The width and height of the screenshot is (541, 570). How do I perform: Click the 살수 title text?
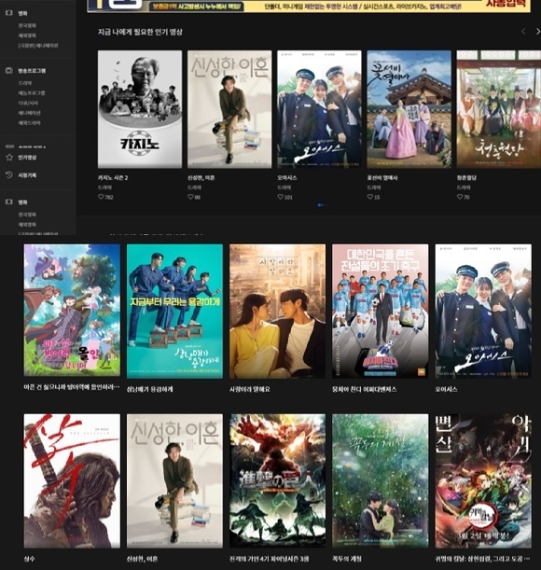30,559
